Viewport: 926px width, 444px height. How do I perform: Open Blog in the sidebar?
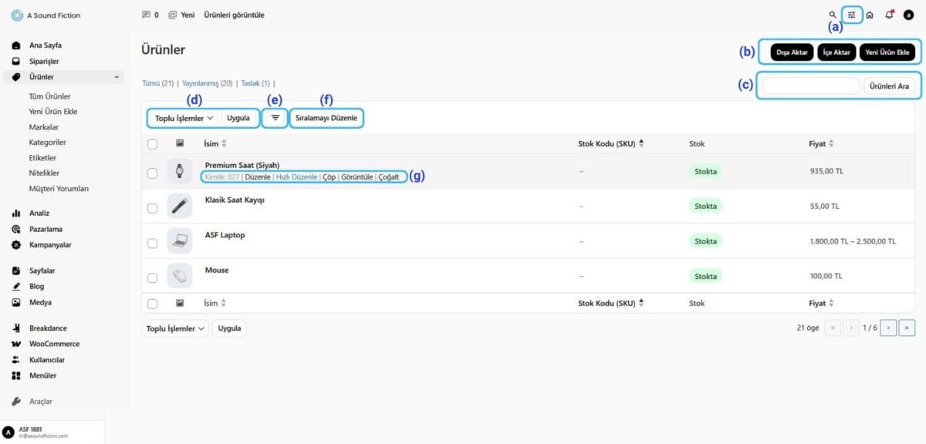[x=36, y=286]
